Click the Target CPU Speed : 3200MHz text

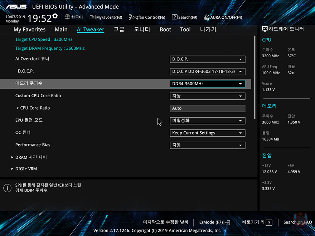click(44, 39)
